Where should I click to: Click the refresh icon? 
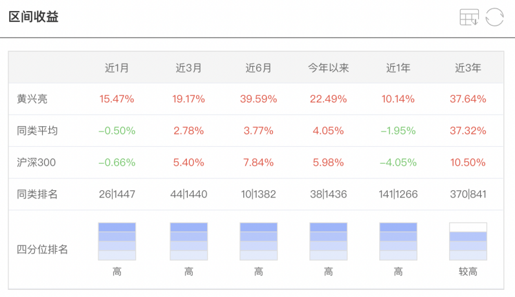(x=494, y=17)
